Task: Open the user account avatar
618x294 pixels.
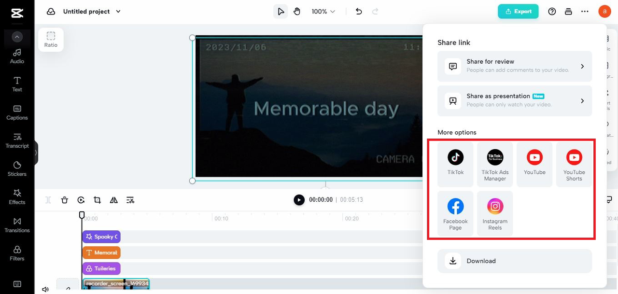Action: (604, 11)
